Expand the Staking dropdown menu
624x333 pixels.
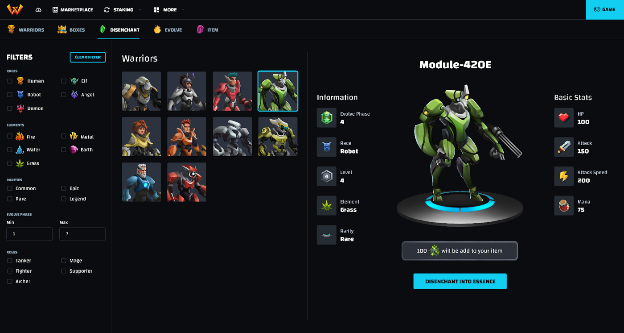pos(122,10)
